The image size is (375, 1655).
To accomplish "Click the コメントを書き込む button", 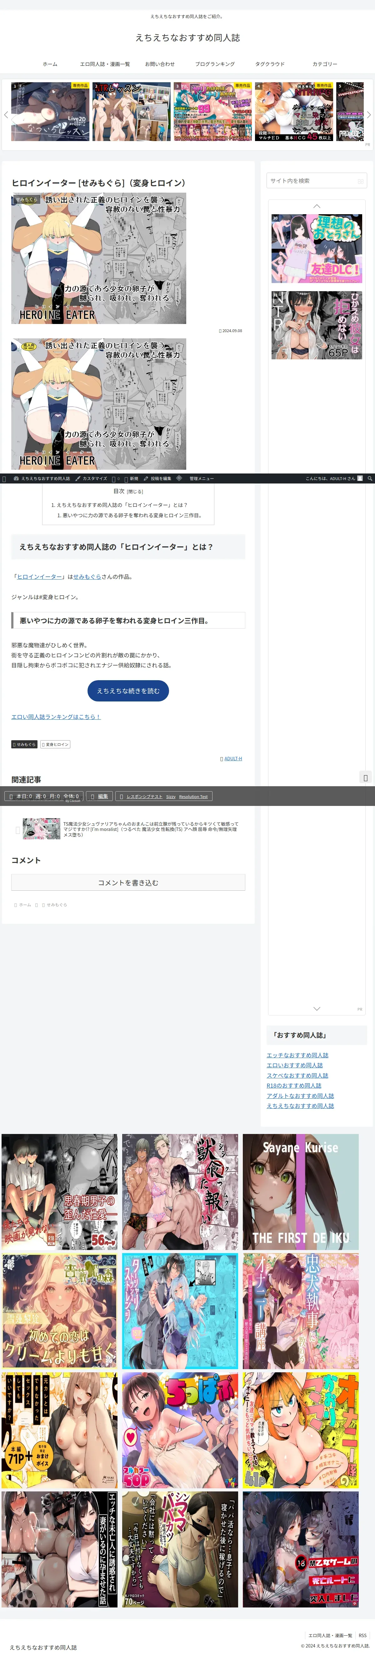I will [128, 883].
